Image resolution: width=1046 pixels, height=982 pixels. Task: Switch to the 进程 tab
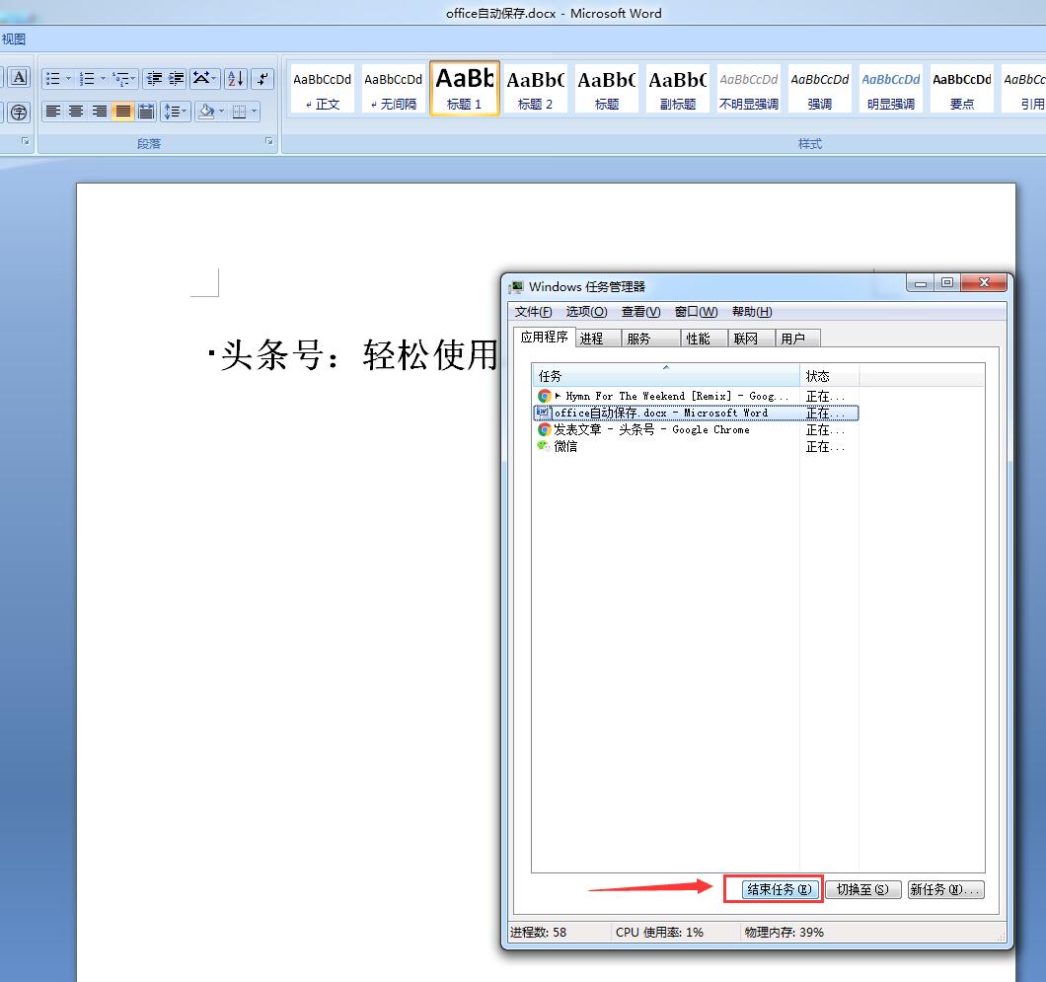pos(596,338)
